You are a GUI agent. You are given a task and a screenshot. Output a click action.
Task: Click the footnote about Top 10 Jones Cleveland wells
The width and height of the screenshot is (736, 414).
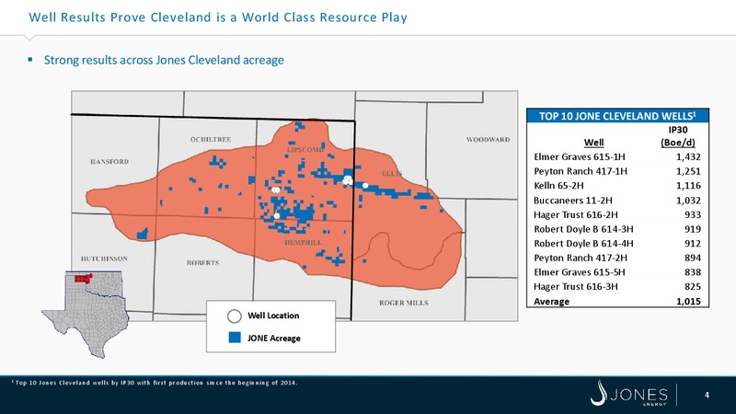[x=155, y=383]
